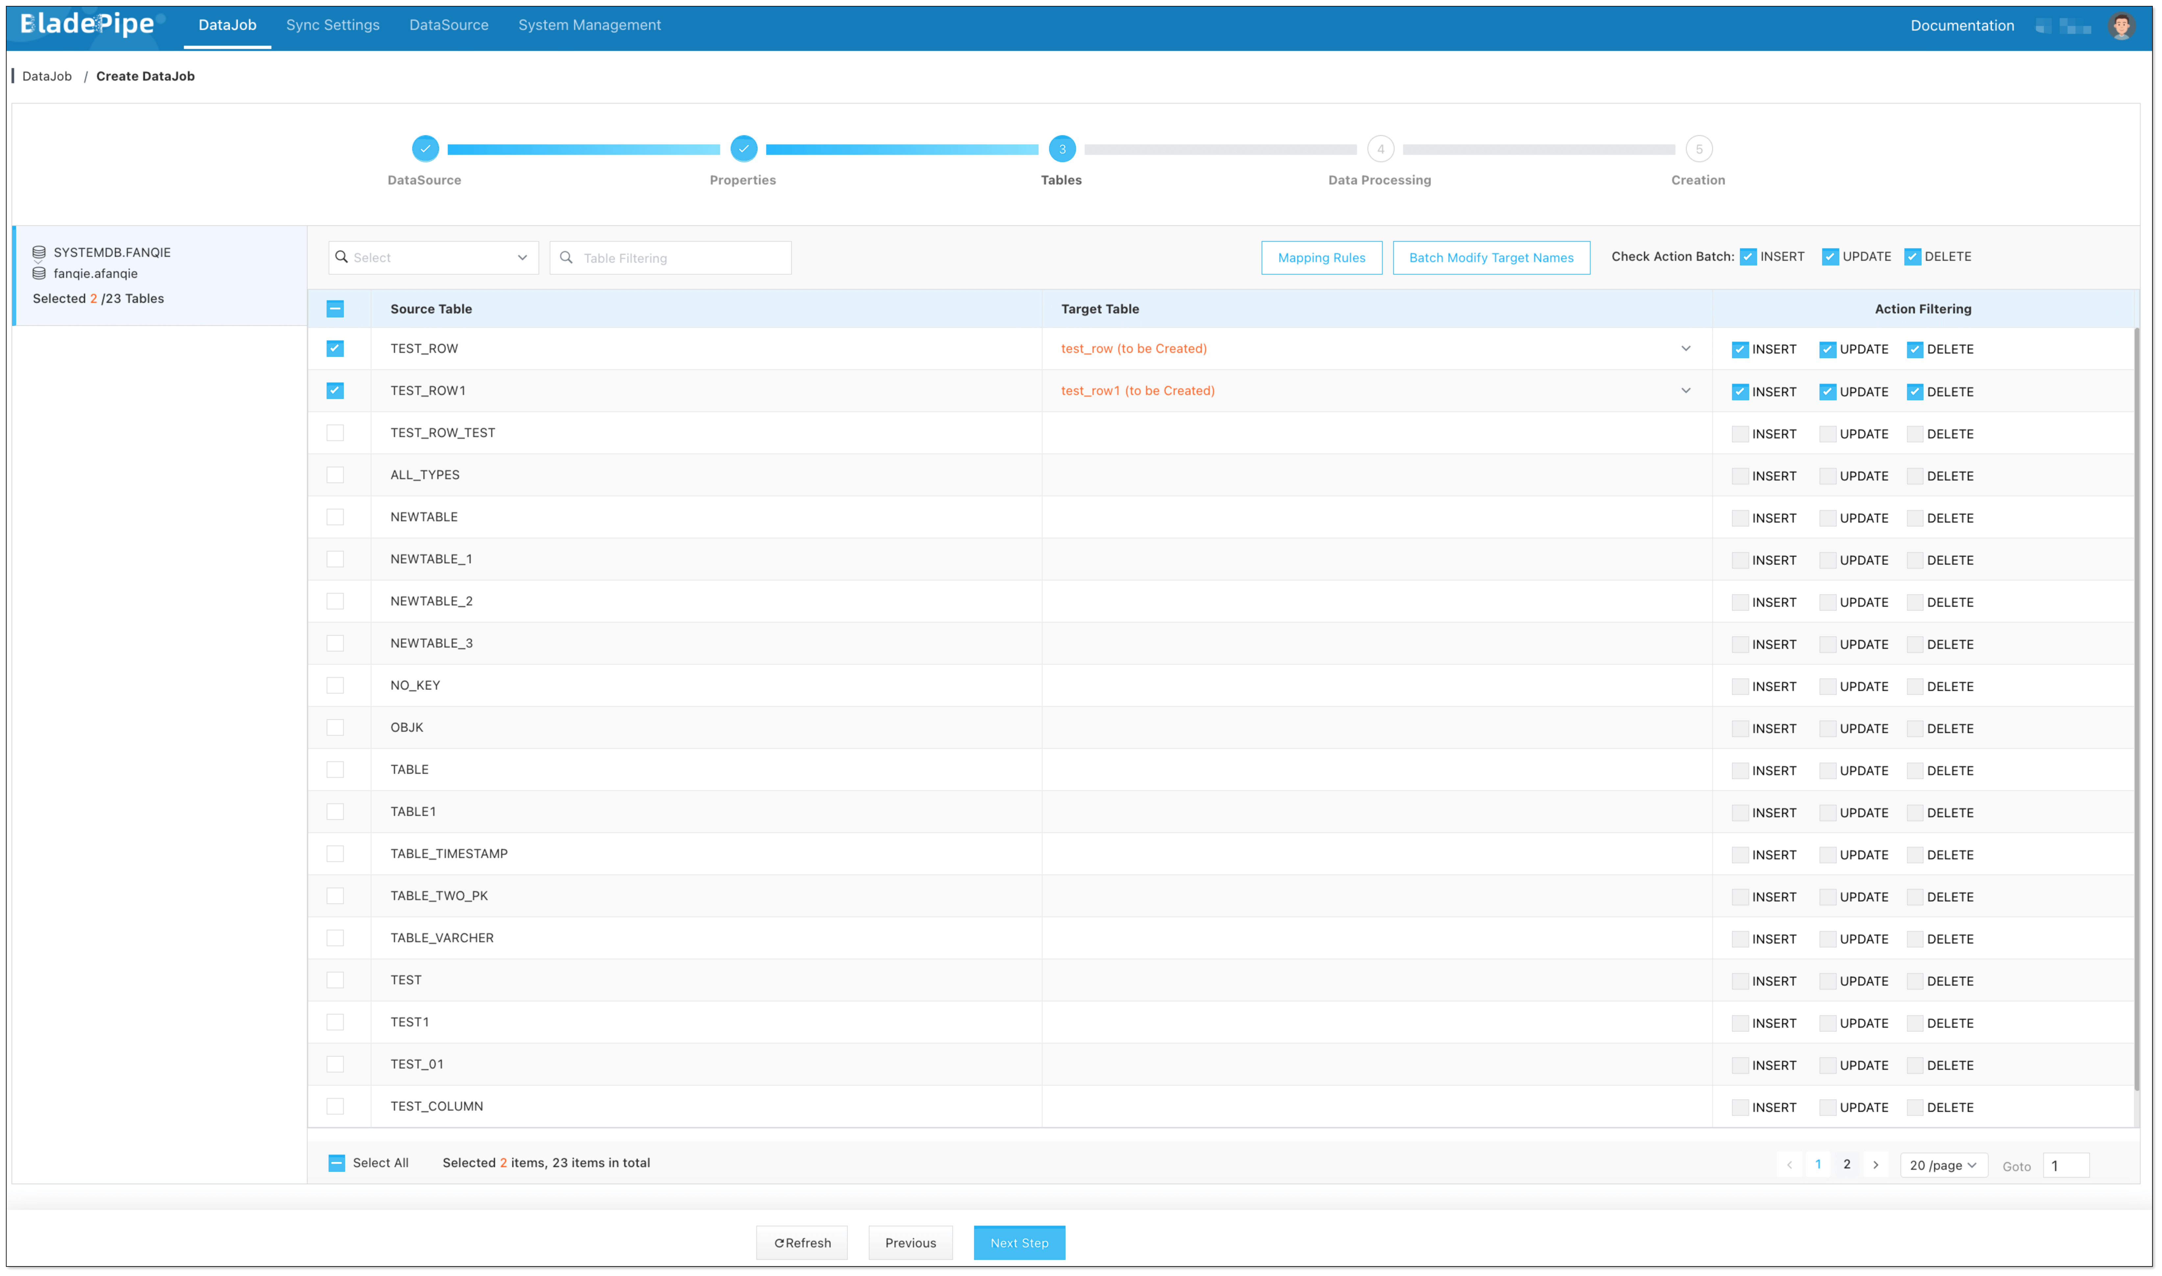The width and height of the screenshot is (2162, 1276).
Task: Open the Select dropdown filter
Action: (x=434, y=257)
